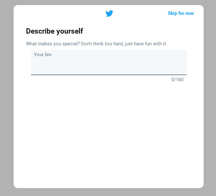Click the word 'yourself' in the title
The height and width of the screenshot is (196, 216).
pos(70,31)
